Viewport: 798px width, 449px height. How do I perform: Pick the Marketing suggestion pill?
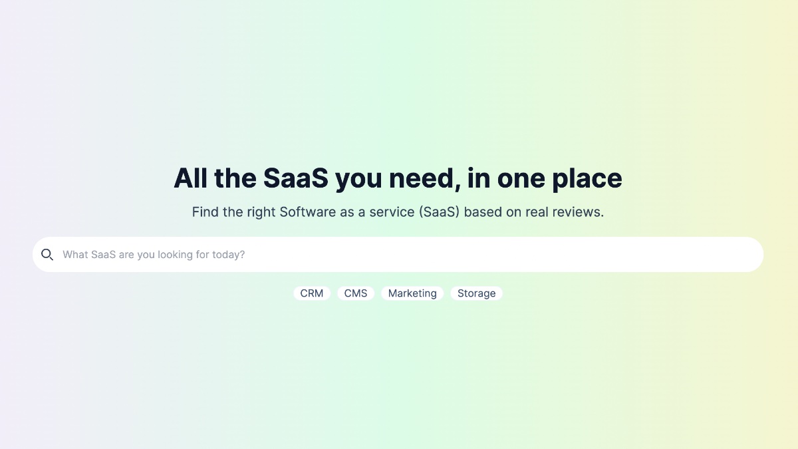(x=412, y=293)
